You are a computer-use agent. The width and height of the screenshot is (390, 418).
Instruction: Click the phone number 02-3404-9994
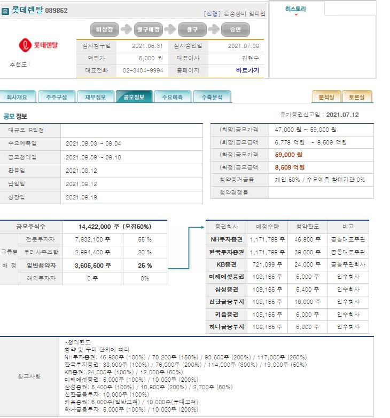(143, 70)
